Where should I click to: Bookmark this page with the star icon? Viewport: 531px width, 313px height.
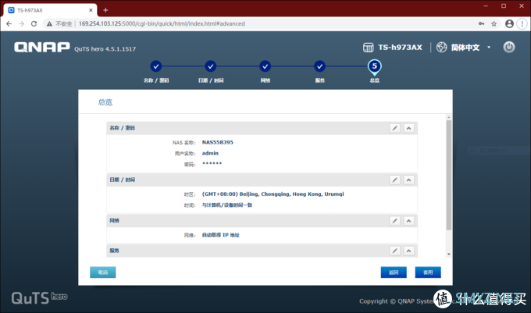pos(494,23)
